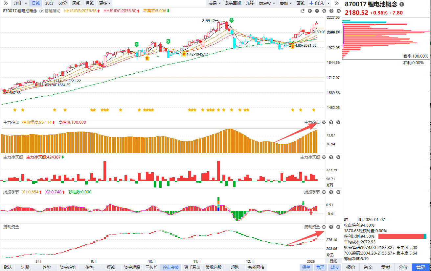The width and height of the screenshot is (431, 271).
Task: Click the 保存 button
Action: coord(306,267)
